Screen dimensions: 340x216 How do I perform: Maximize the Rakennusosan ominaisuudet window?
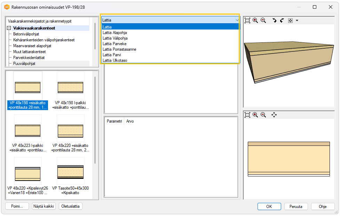pyautogui.click(x=315, y=7)
